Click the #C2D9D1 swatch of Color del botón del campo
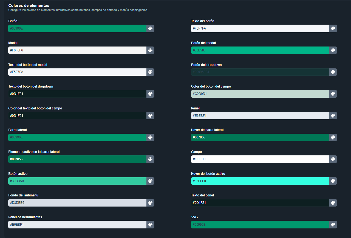This screenshot has height=238, width=351. tap(260, 94)
